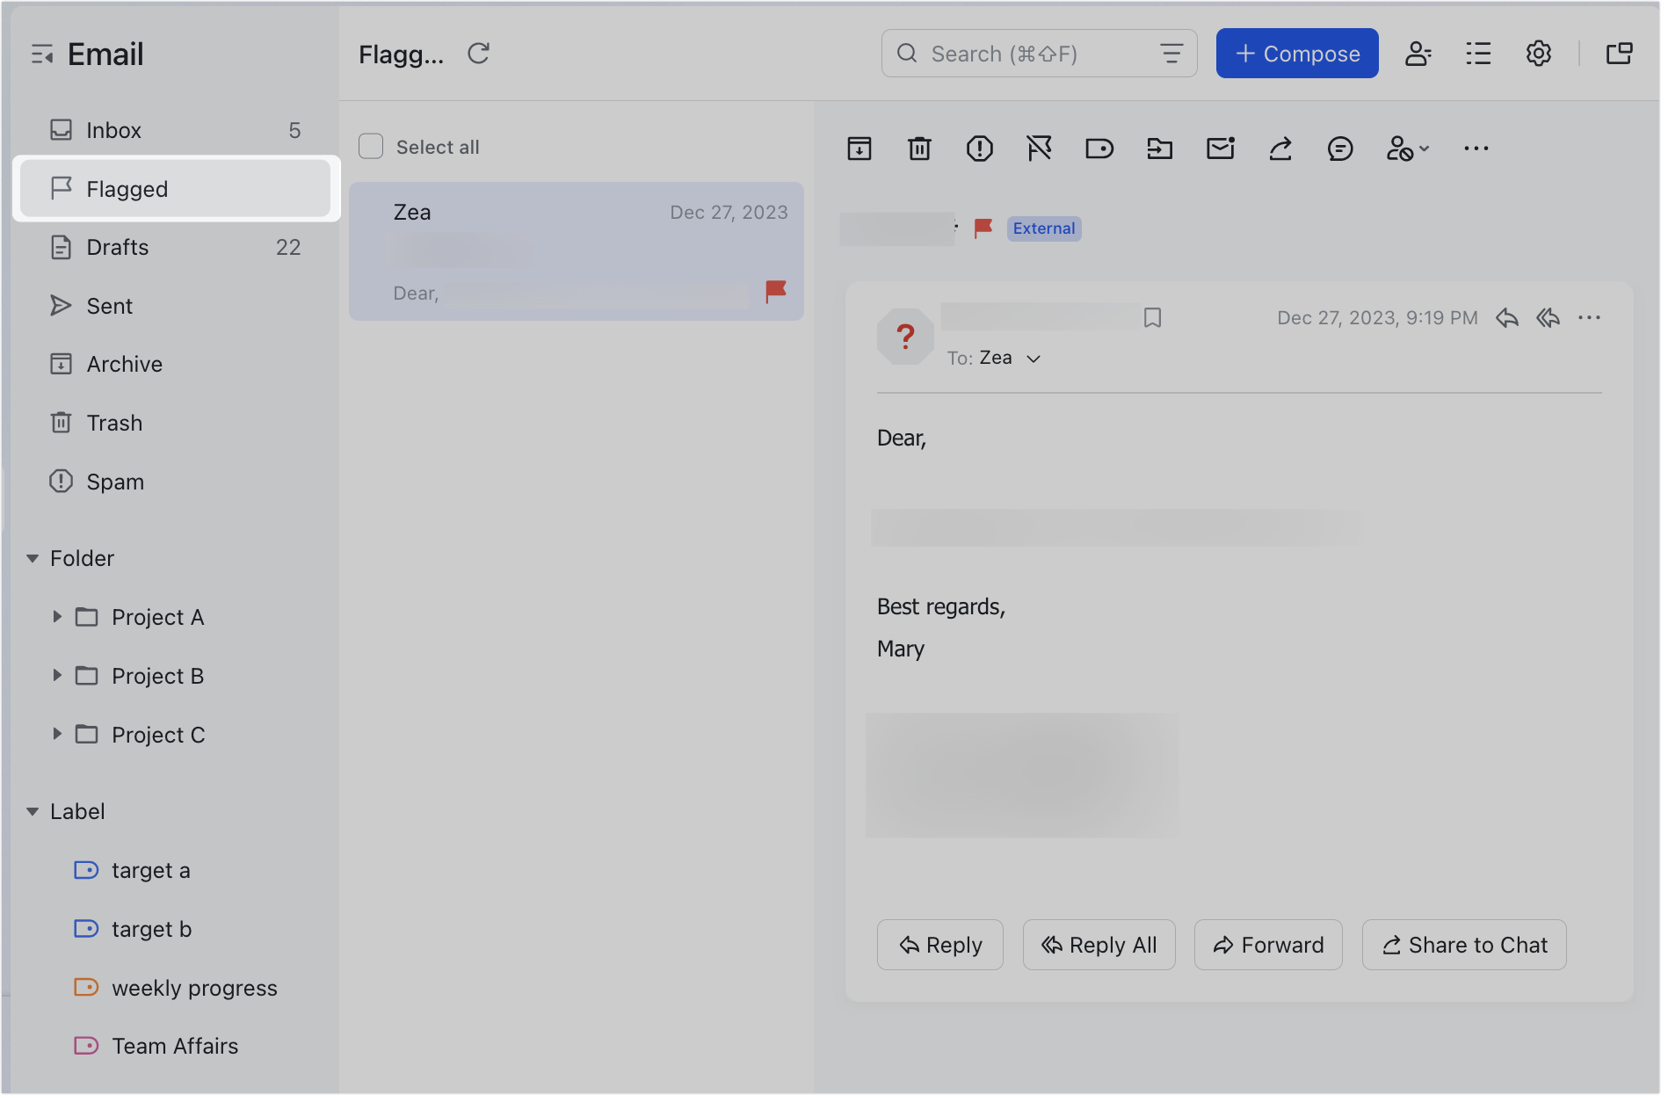Check the Select all checkbox
1661x1095 pixels.
tap(370, 146)
